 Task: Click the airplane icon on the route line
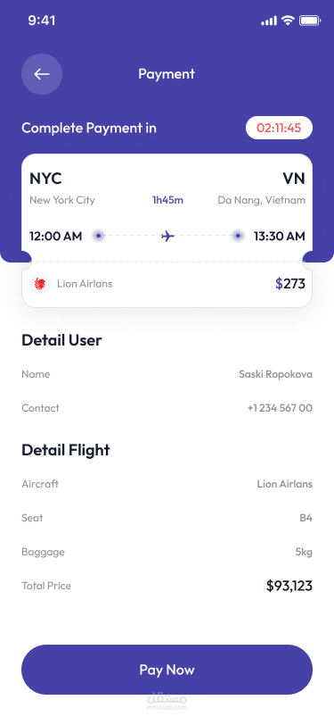coord(167,237)
